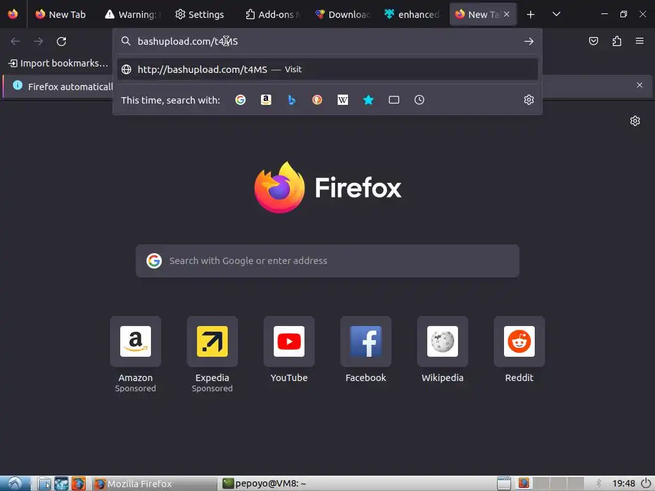Switch to first New Tab tab
Viewport: 655px width, 491px height.
(61, 14)
